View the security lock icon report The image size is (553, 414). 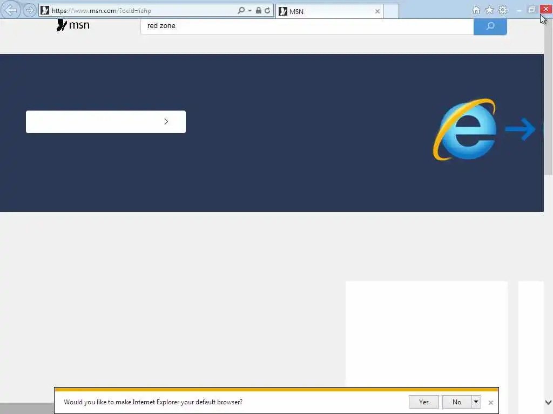[259, 11]
